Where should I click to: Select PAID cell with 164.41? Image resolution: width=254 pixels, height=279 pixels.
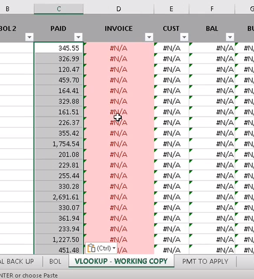point(59,91)
